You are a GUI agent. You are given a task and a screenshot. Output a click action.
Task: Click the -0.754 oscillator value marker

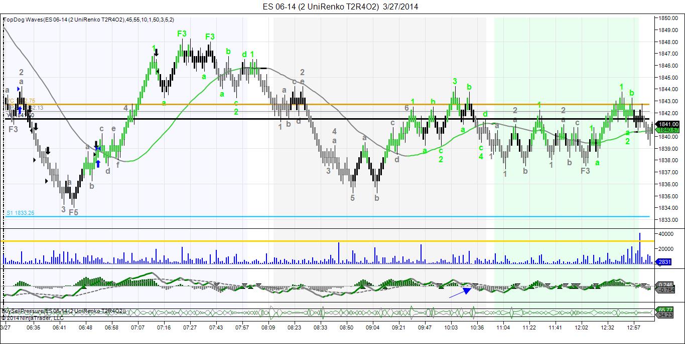666,289
